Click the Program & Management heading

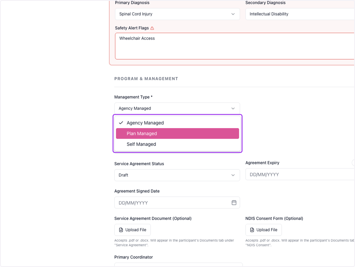(146, 79)
